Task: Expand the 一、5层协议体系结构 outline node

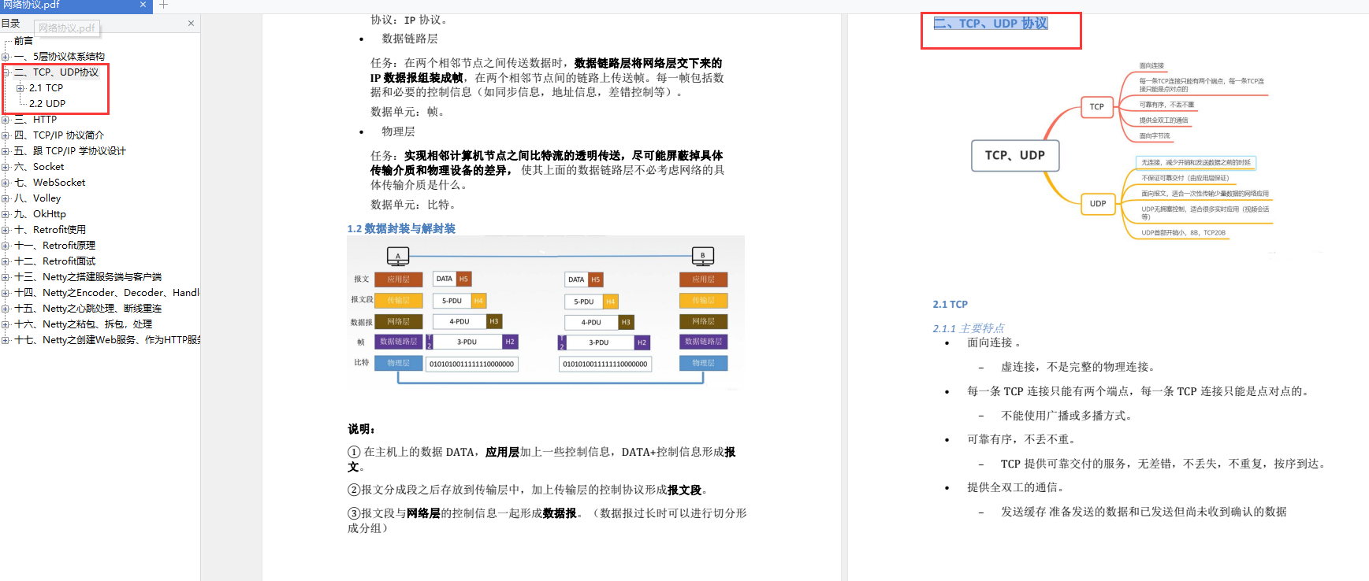Action: pos(6,57)
